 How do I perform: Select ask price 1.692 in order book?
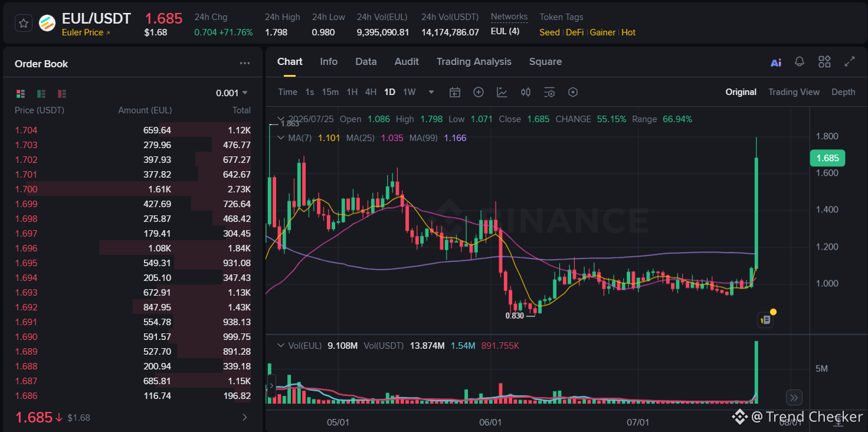click(x=26, y=307)
